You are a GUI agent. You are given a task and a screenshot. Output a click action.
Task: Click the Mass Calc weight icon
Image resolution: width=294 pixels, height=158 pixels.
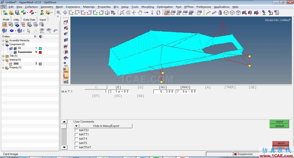[220, 13]
